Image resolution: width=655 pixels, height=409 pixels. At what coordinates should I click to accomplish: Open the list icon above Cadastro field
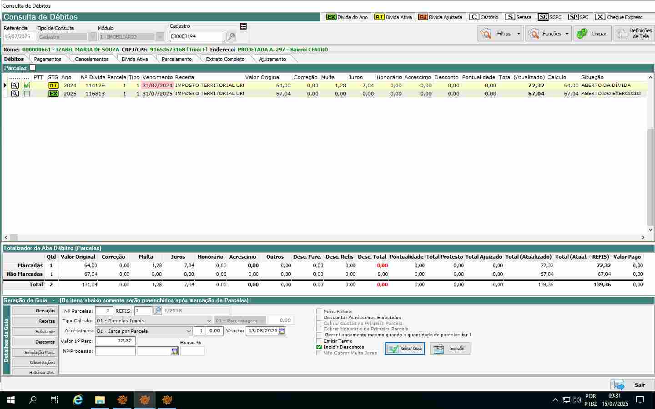coord(243,26)
